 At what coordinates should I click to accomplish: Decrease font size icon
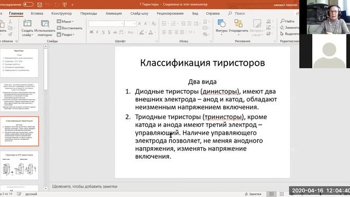click(146, 24)
